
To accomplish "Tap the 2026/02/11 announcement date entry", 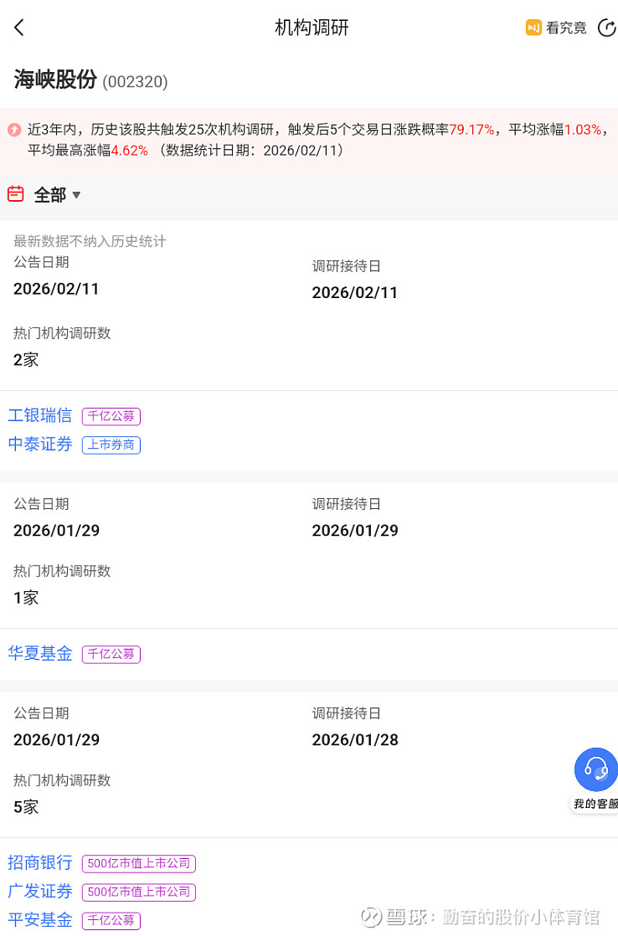I will 56,289.
